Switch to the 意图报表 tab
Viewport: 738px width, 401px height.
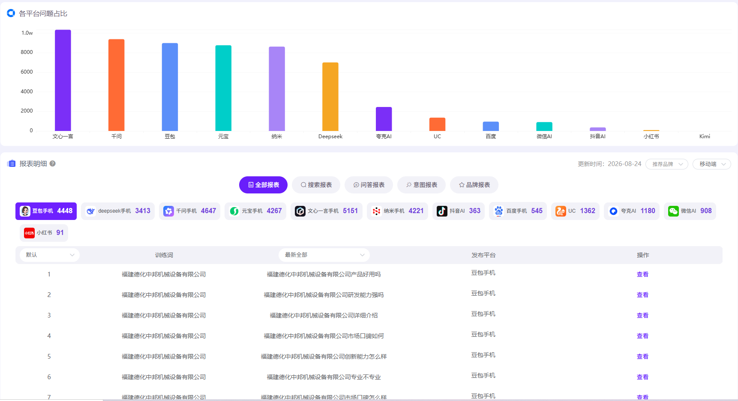[x=421, y=185]
